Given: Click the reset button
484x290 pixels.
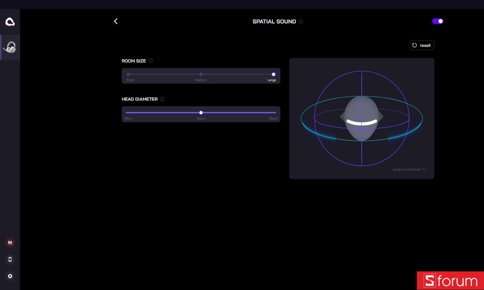Looking at the screenshot, I should [422, 45].
